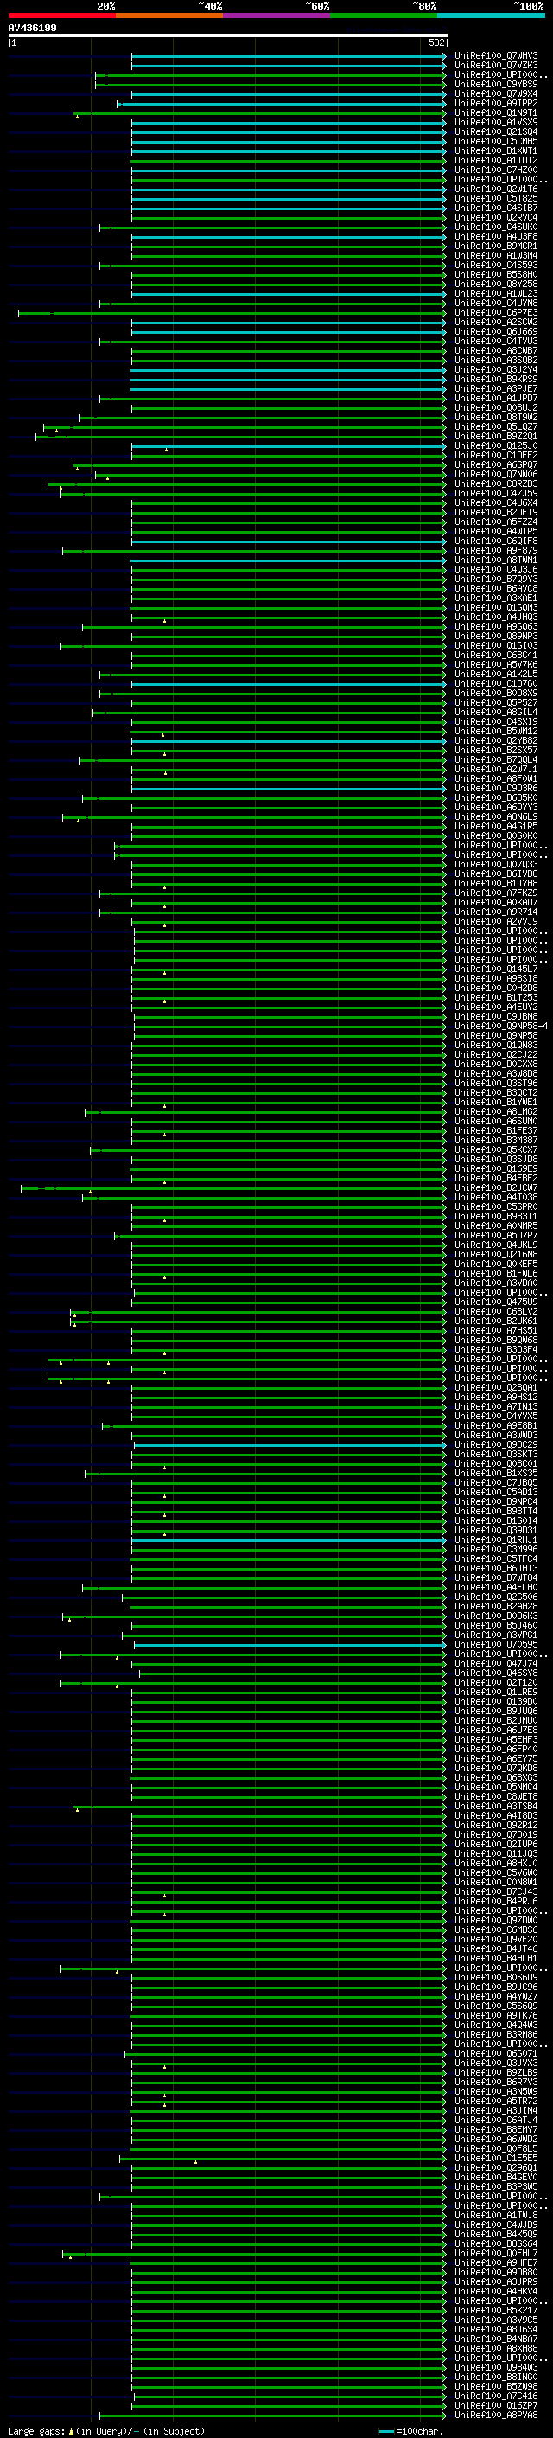Click the cyan alignment bar for UniRef100_Q7W9X4
This screenshot has height=2438, width=553.
coord(289,93)
